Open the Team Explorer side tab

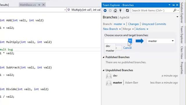(182, 35)
